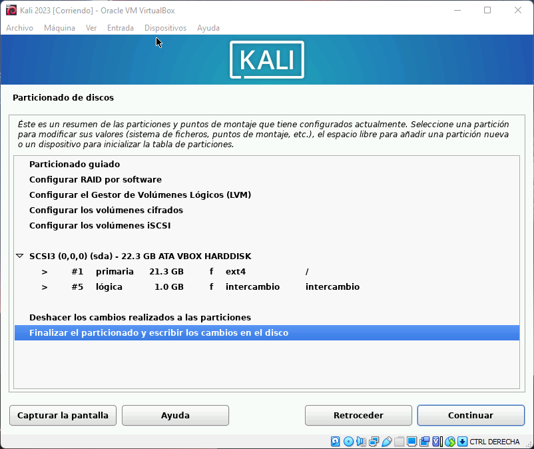Viewport: 534px width, 449px height.
Task: Maximize the VirtualBox window
Action: click(x=487, y=10)
